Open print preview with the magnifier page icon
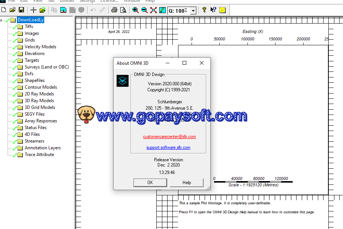343x229 pixels. [x=123, y=10]
